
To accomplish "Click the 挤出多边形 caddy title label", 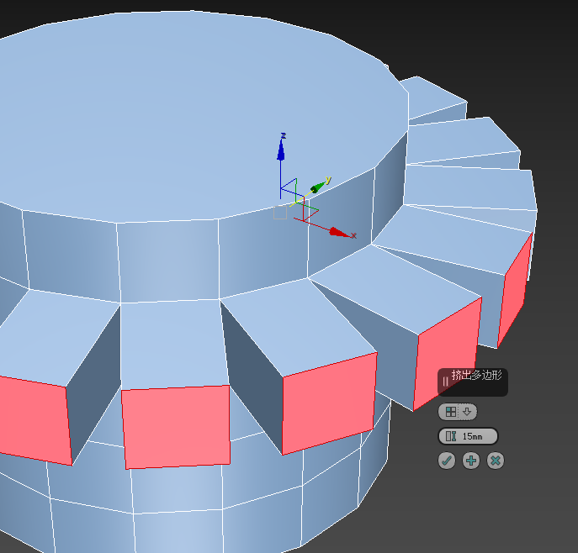I will coord(476,376).
